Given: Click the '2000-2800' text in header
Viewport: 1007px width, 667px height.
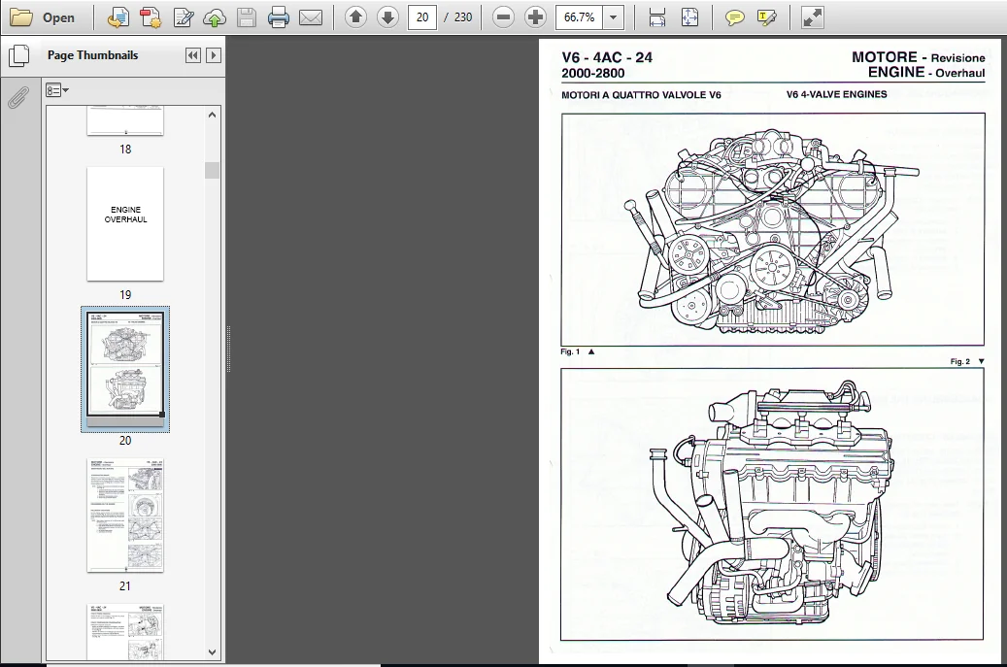Looking at the screenshot, I should 592,73.
